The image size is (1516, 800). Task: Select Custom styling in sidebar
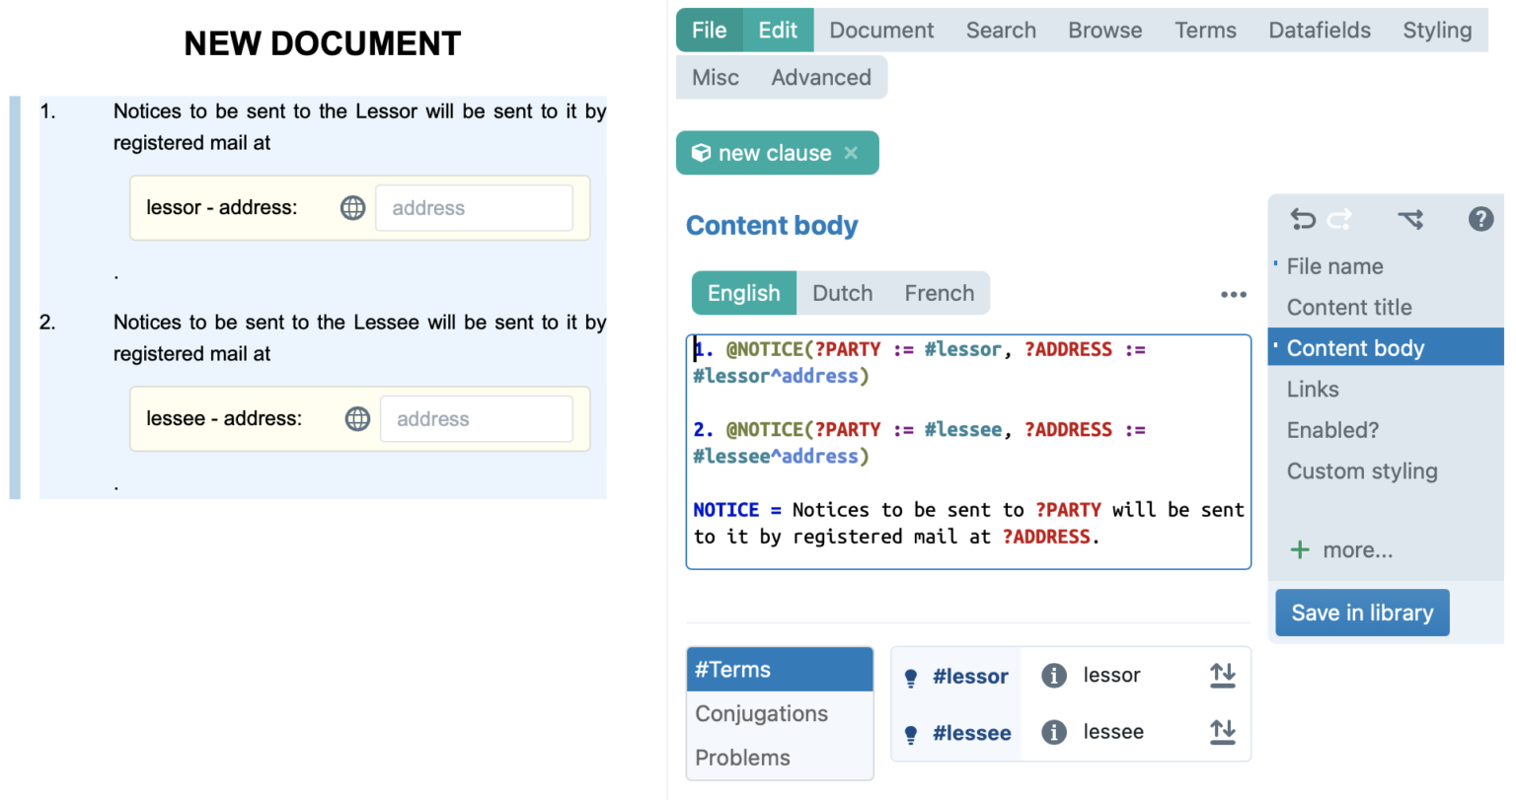pyautogui.click(x=1361, y=472)
